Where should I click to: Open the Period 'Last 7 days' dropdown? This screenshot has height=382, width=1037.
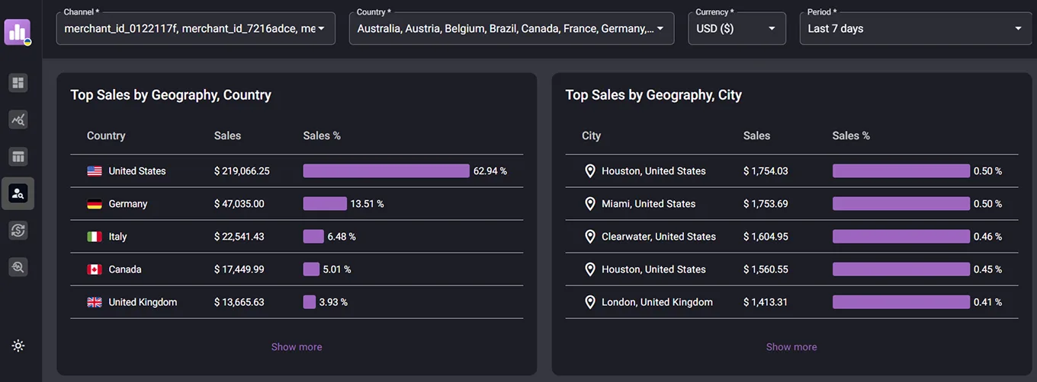[915, 28]
